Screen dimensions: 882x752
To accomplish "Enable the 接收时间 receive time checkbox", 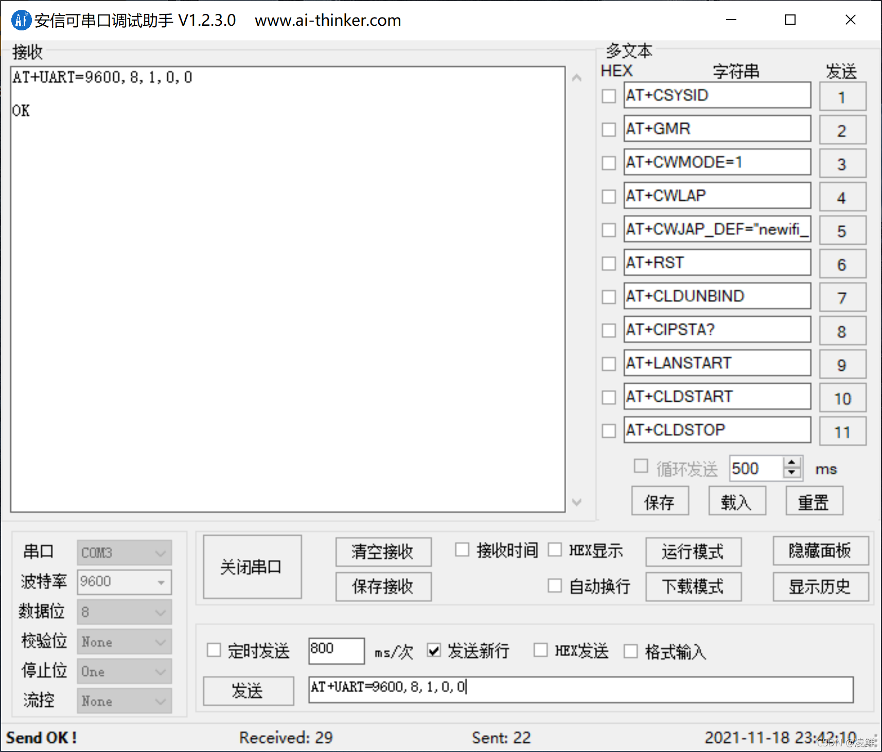I will tap(462, 550).
